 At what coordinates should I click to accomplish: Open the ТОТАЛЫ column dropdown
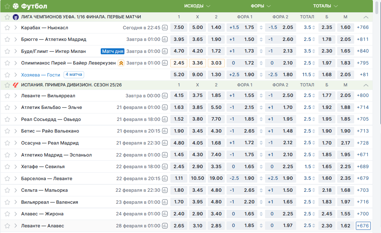coord(326,6)
